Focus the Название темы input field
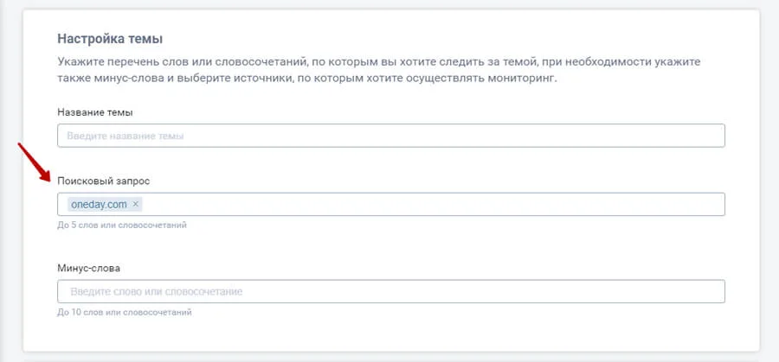 pyautogui.click(x=390, y=136)
